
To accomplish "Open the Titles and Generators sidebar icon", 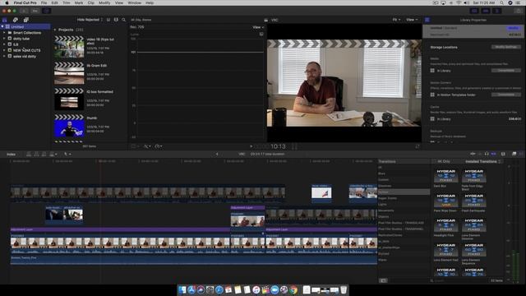I will (25, 20).
